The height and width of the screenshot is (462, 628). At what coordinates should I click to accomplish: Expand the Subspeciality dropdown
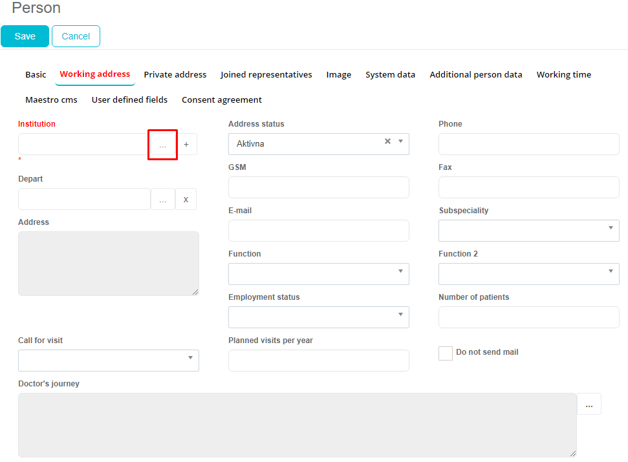coord(528,231)
